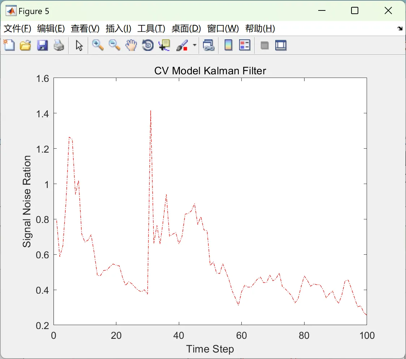Viewport: 406px width, 359px height.
Task: Open the 插入(I) menu
Action: tap(118, 29)
